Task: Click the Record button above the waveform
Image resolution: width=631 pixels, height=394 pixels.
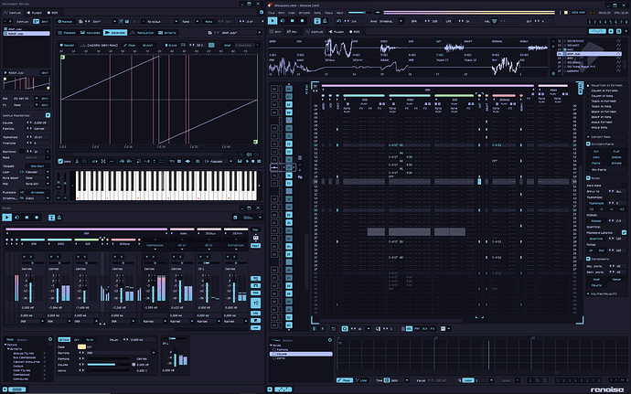Action: [x=67, y=45]
